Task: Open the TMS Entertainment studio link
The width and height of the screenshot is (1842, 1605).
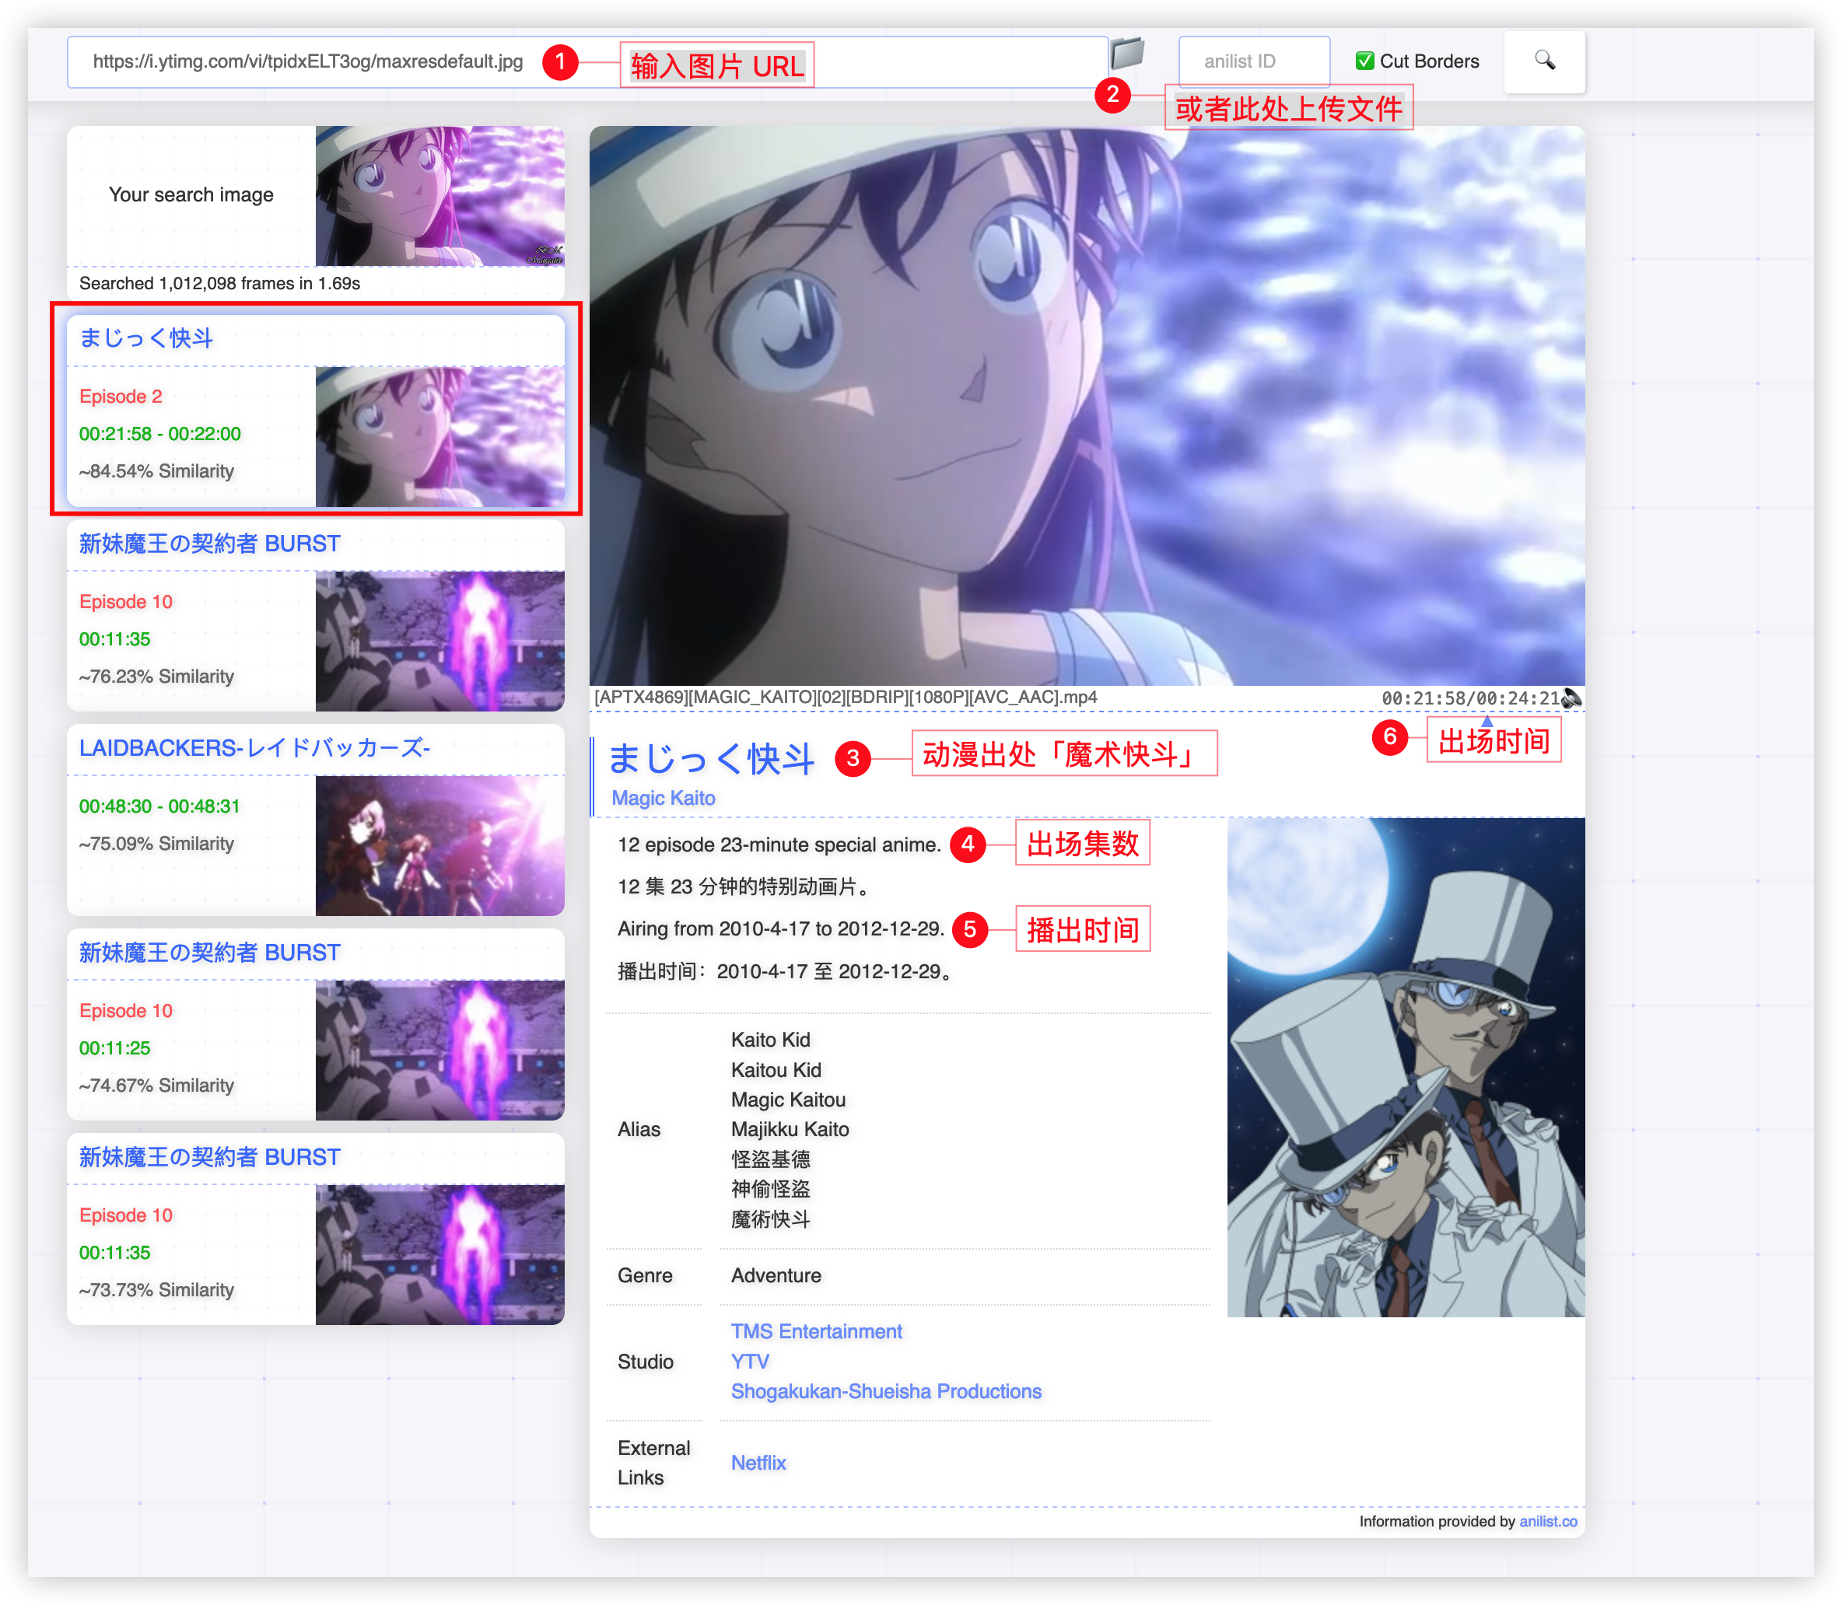Action: [815, 1331]
